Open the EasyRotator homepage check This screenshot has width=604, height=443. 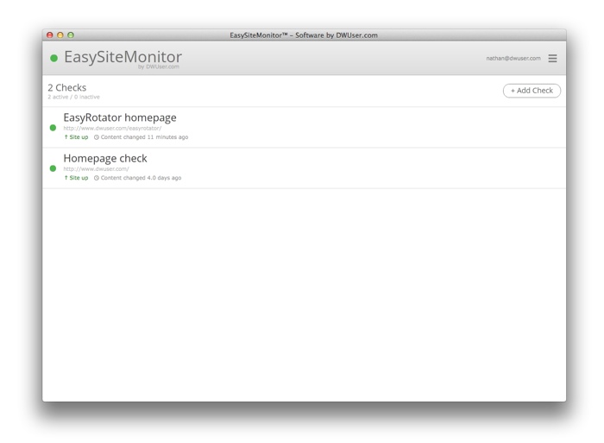tap(120, 117)
